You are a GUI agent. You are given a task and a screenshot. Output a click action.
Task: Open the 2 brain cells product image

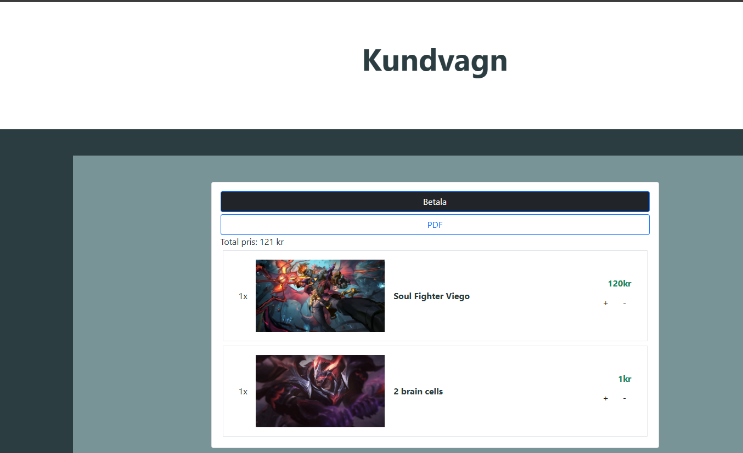[x=320, y=391]
